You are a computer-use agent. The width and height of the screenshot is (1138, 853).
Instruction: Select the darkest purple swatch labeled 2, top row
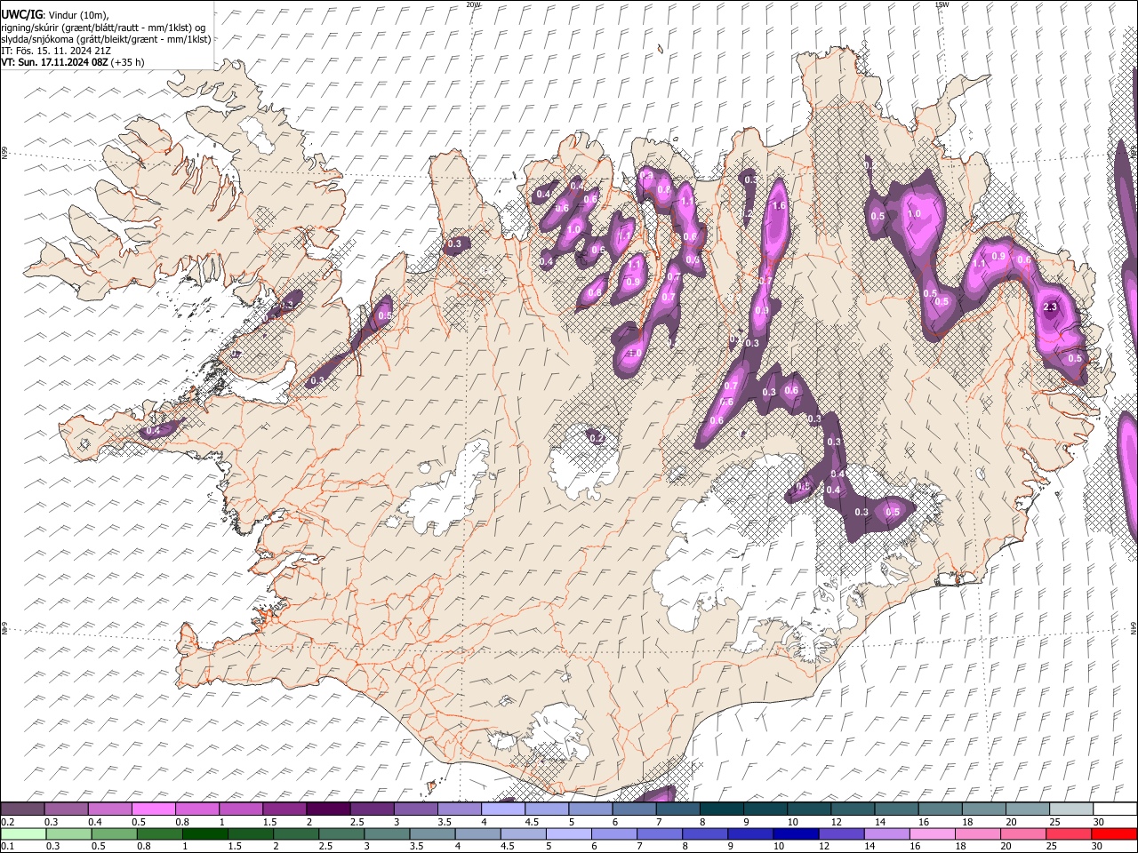click(x=327, y=809)
